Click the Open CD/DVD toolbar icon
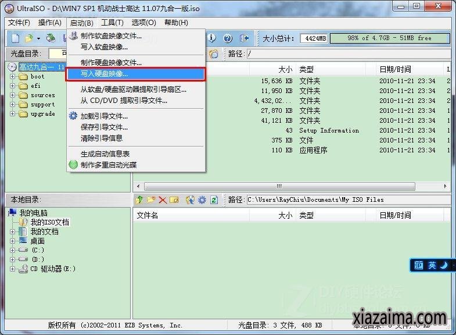456x335 pixels. [x=51, y=38]
